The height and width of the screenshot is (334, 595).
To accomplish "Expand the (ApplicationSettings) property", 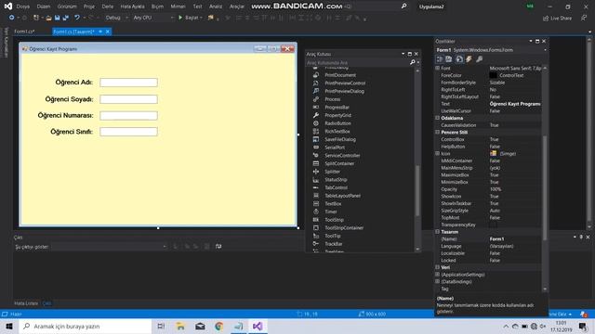I will tap(437, 275).
